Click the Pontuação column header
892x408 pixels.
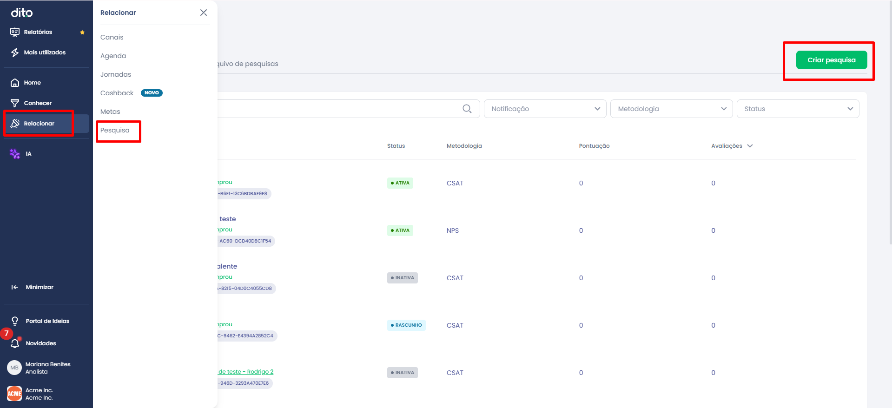(x=594, y=146)
